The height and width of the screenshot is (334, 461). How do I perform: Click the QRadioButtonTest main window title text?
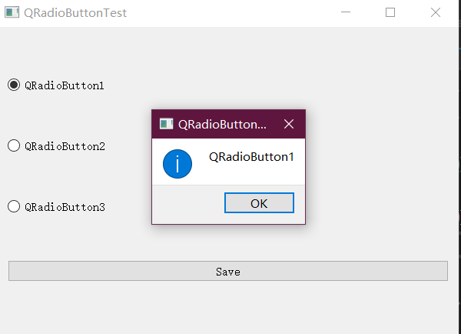click(x=75, y=13)
